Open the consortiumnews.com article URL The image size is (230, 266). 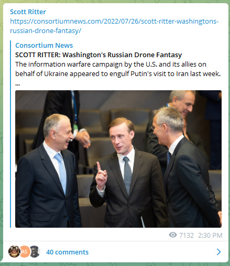[x=114, y=26]
